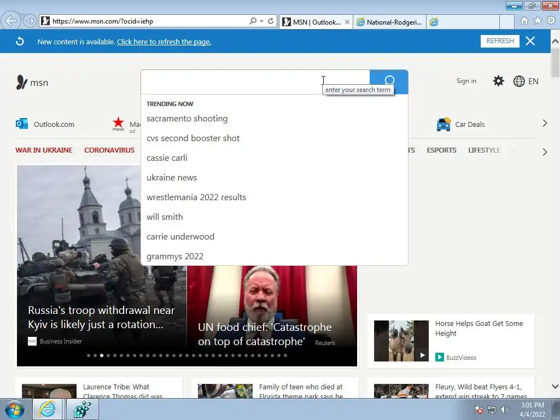Viewport: 560px width, 420px height.
Task: Click the Sign in link
Action: click(x=466, y=81)
